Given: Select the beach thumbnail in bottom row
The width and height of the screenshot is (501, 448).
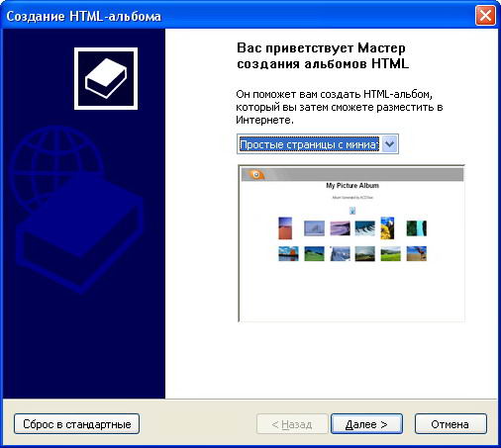Looking at the screenshot, I should (417, 253).
